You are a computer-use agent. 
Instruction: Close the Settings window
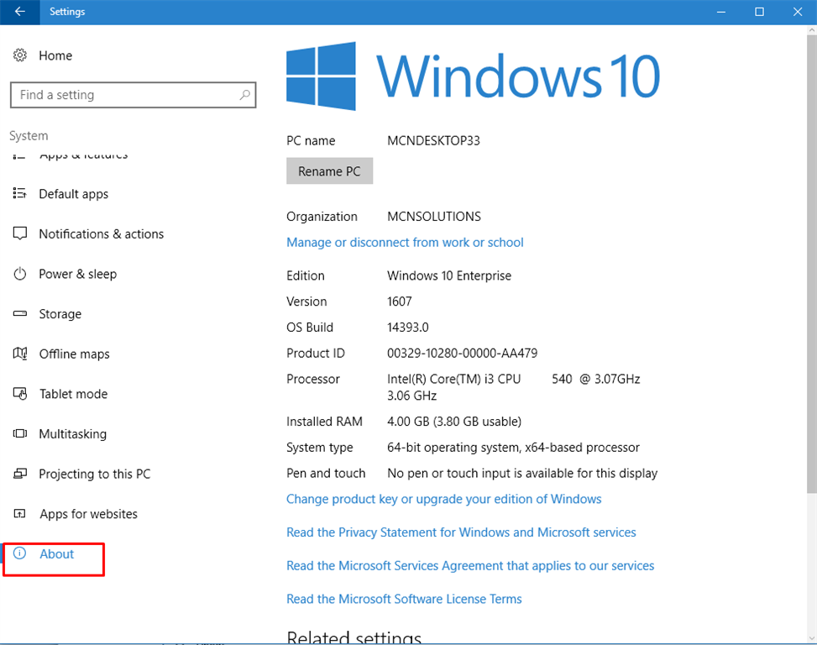tap(798, 12)
